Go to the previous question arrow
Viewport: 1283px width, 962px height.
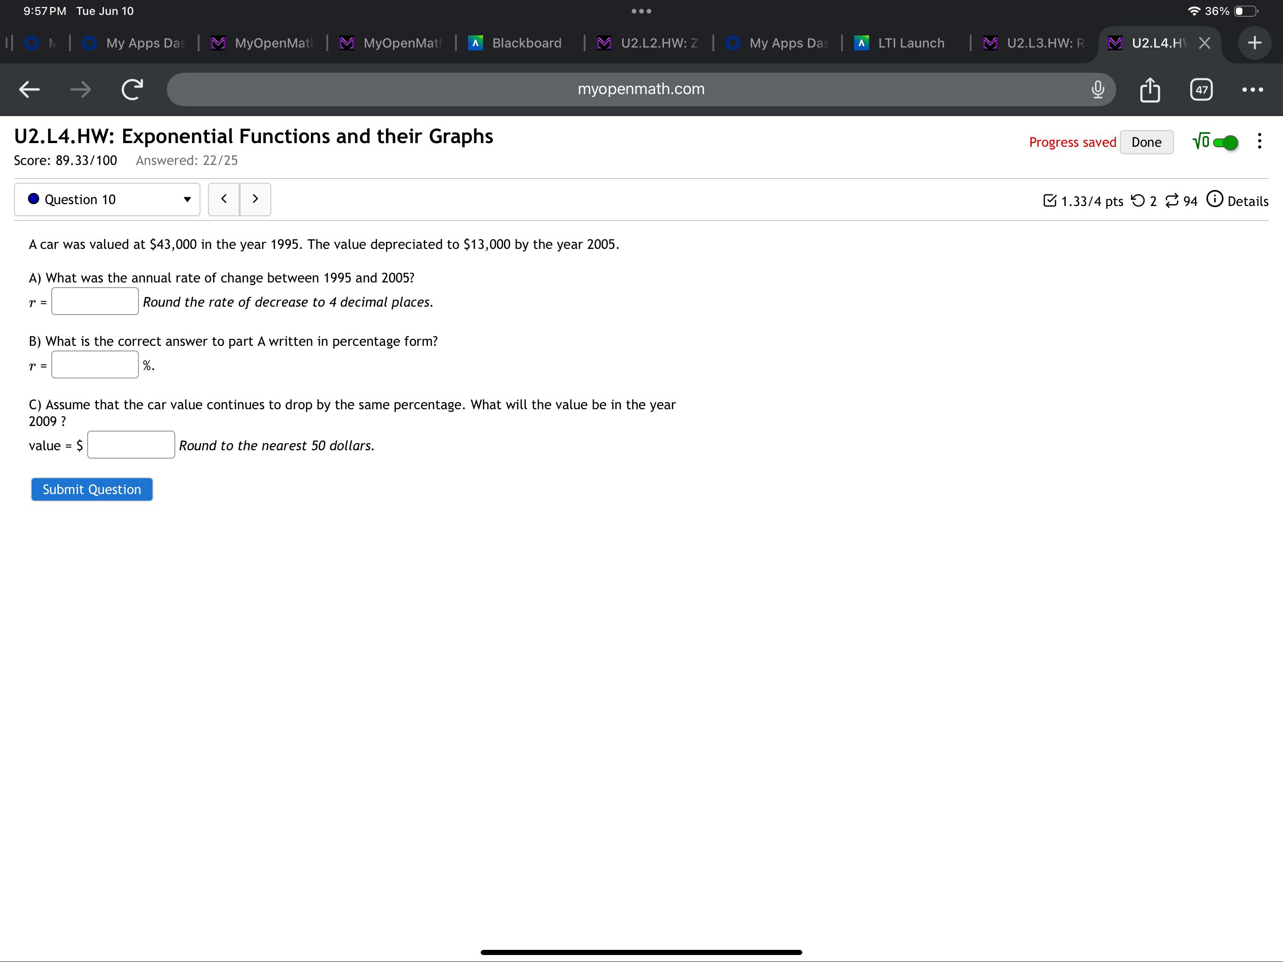coord(224,199)
